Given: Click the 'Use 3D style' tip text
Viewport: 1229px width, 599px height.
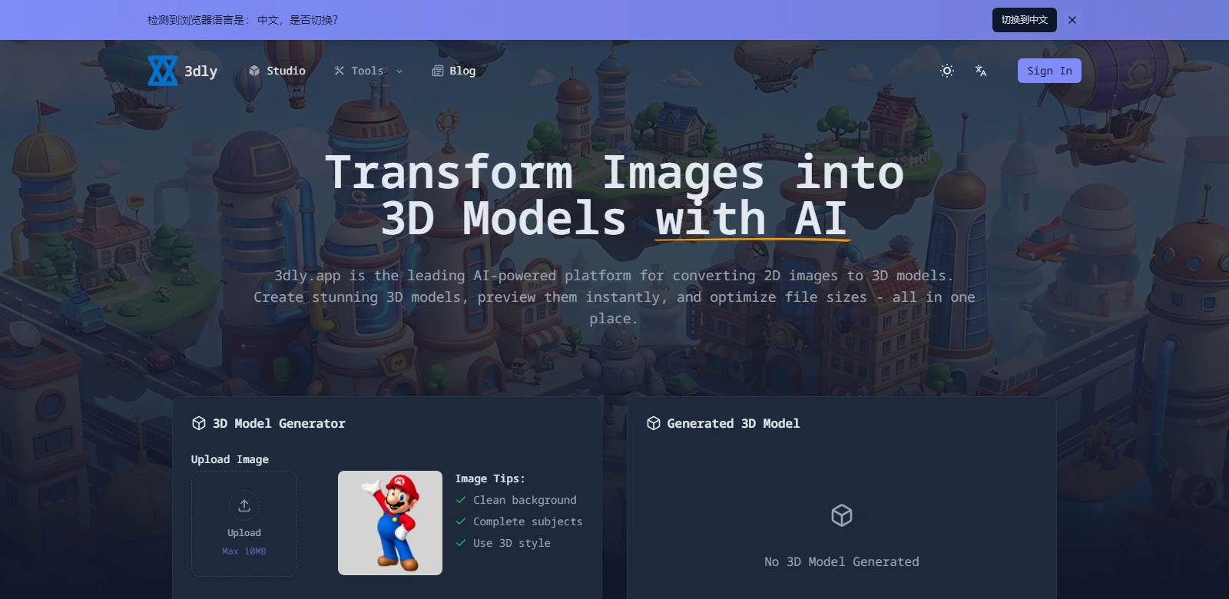Looking at the screenshot, I should [512, 543].
